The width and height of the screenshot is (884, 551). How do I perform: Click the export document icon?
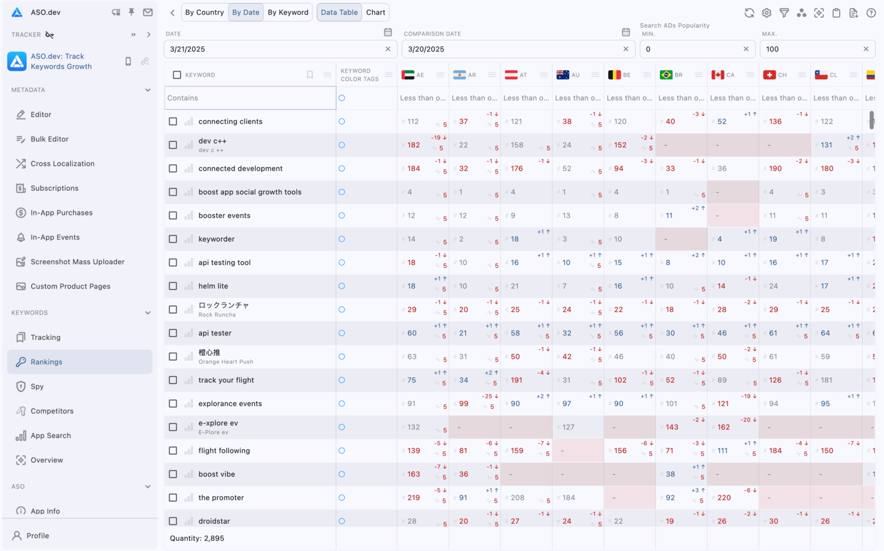pos(853,13)
